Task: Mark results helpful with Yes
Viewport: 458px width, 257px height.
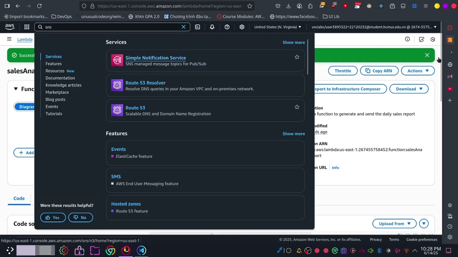Action: [x=53, y=217]
